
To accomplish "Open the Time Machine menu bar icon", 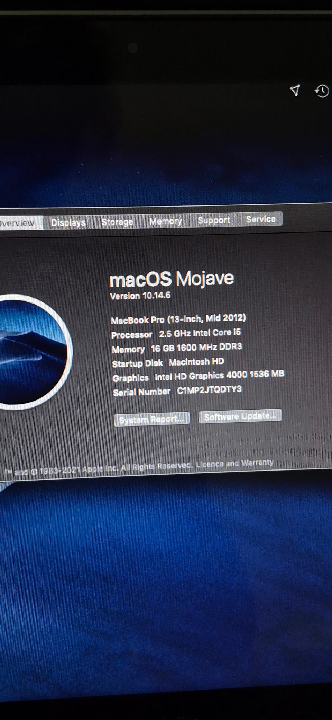I will click(322, 91).
